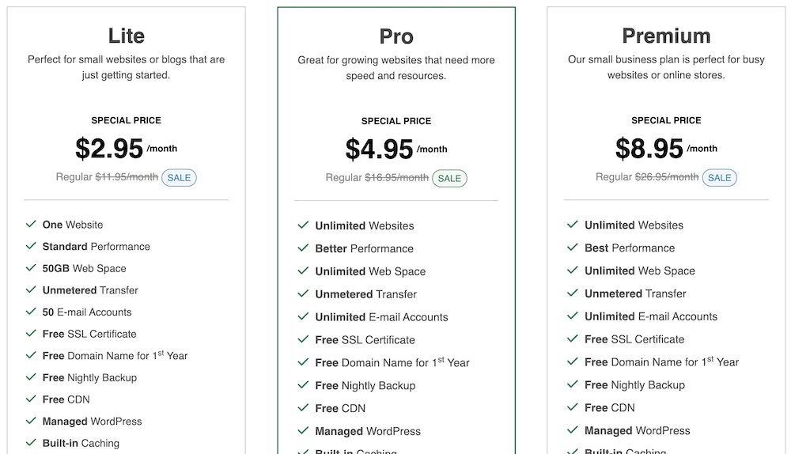Click the green SALE badge in Pro plan
This screenshot has width=791, height=454.
click(x=449, y=179)
